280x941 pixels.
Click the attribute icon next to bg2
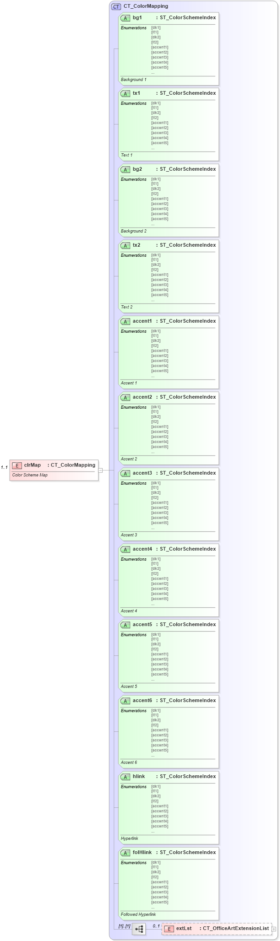126,169
